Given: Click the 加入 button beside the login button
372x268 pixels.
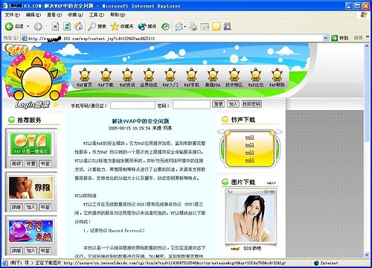Looking at the screenshot, I should tap(233, 104).
